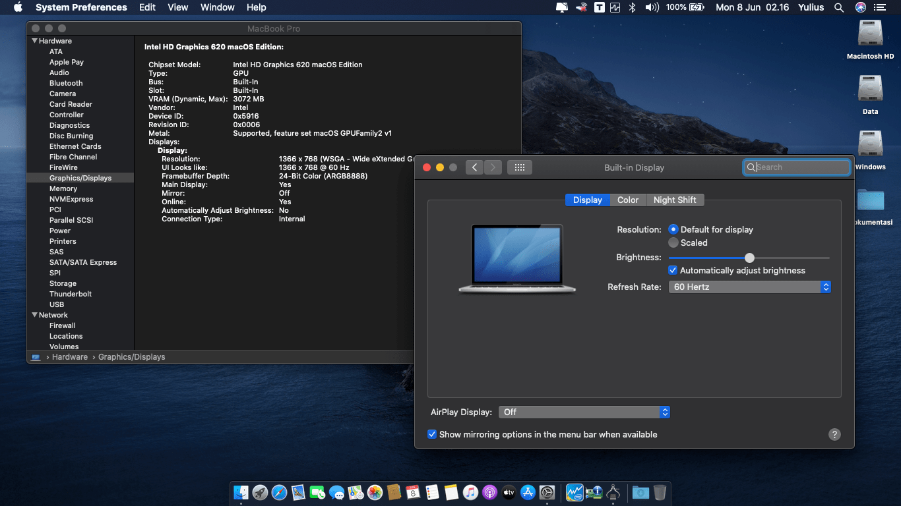Image resolution: width=901 pixels, height=506 pixels.
Task: Launch Launchpad from the dock
Action: (260, 492)
